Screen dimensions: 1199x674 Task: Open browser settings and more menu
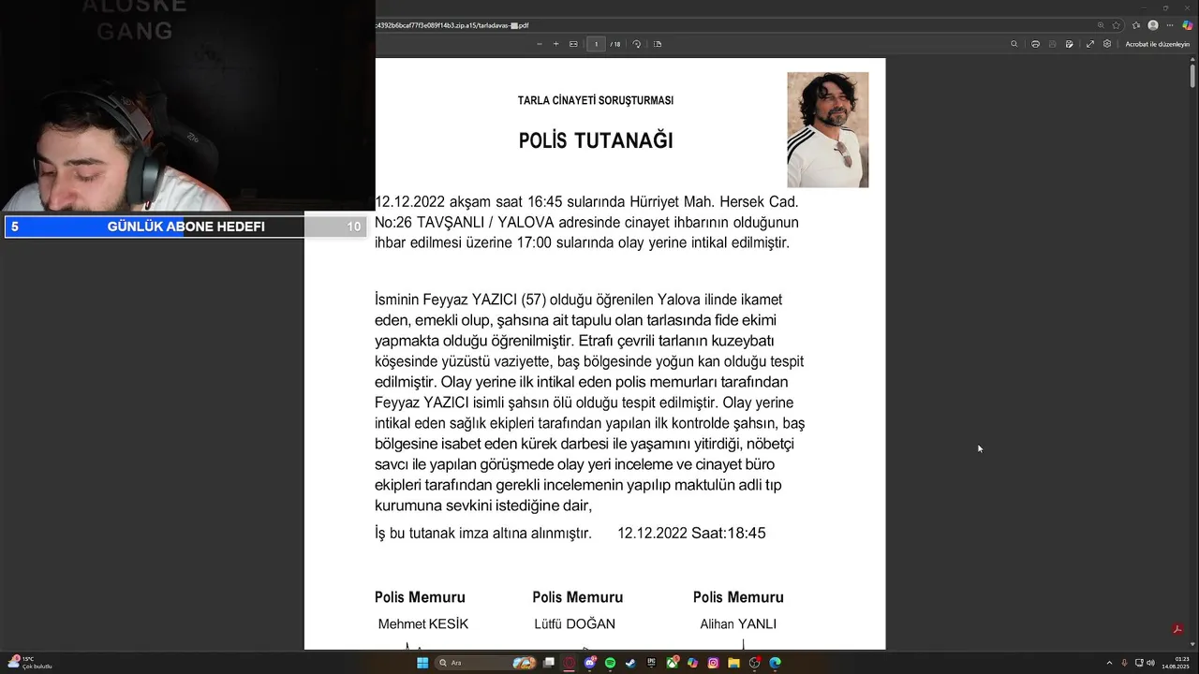[1170, 25]
